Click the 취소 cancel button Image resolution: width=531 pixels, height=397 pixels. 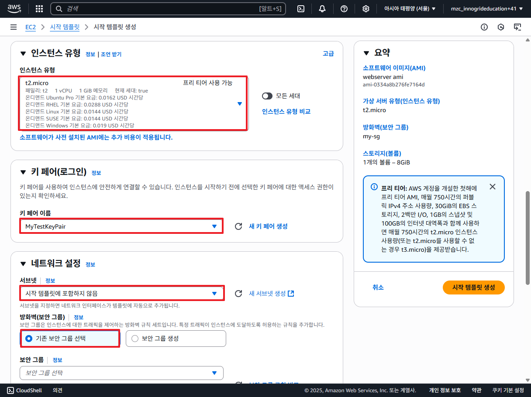(x=378, y=287)
